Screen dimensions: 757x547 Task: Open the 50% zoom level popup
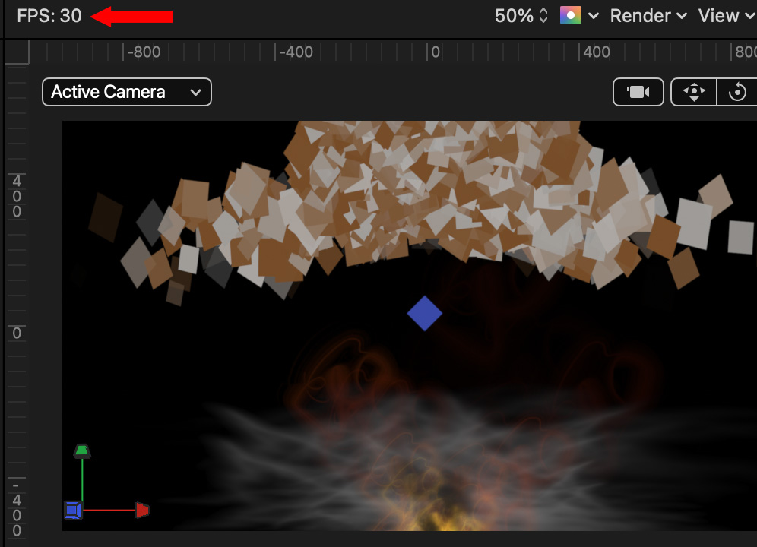(x=521, y=15)
